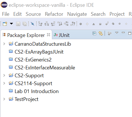Open the Package Explorer View Menu triangle
132x117 pixels.
[117, 33]
